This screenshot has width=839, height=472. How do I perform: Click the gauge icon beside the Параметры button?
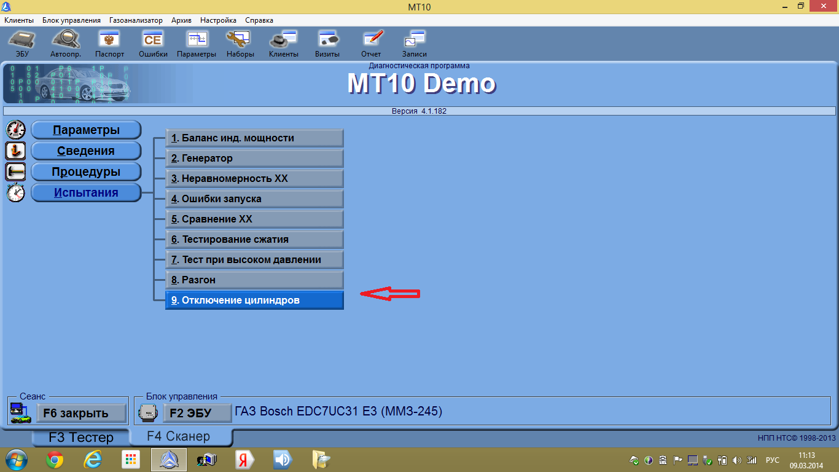(15, 130)
